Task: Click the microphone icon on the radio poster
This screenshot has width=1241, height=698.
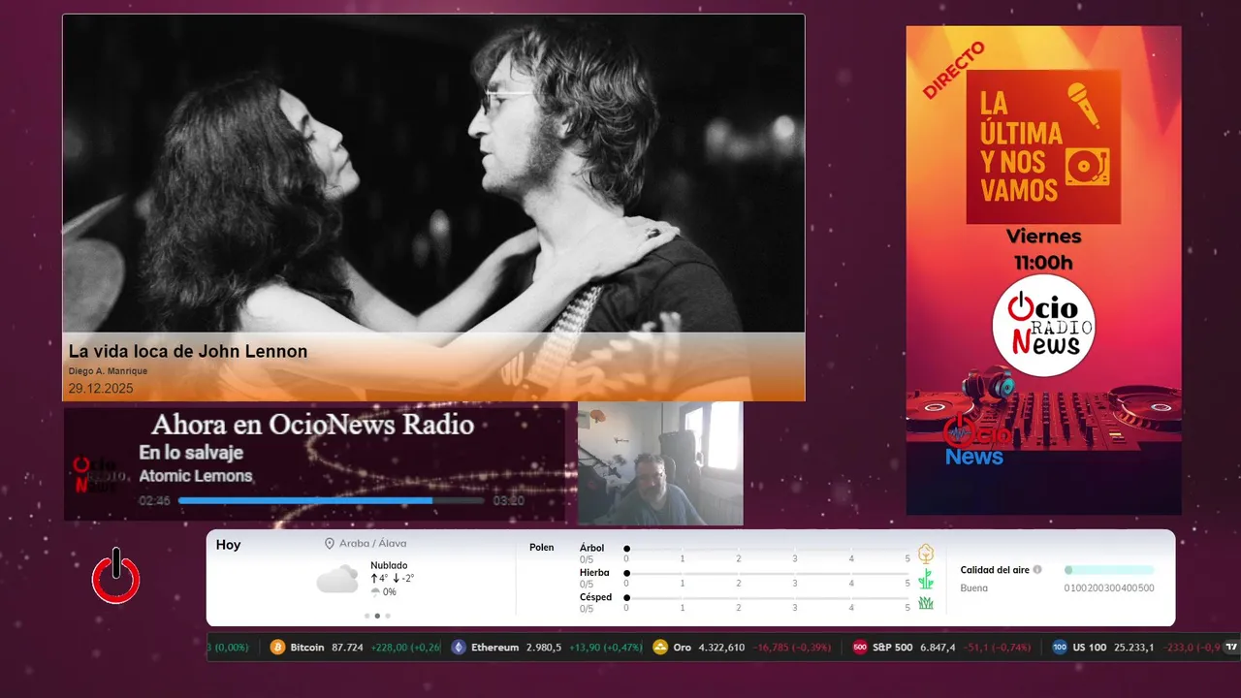Action: 1084,105
